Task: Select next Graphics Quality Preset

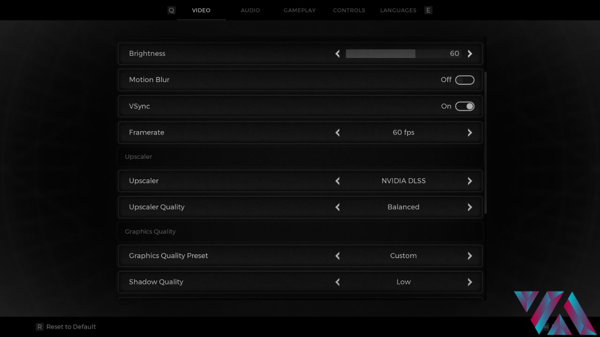Action: [x=470, y=256]
